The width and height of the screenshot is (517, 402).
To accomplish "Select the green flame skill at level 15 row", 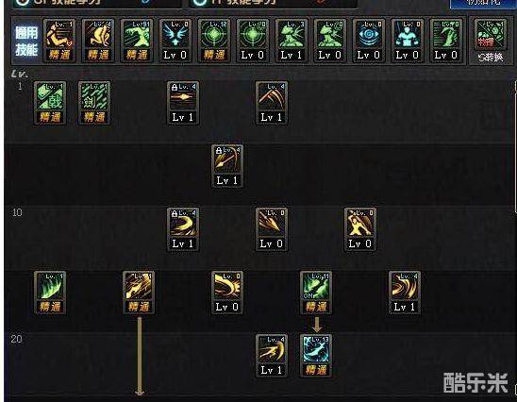I will (x=50, y=293).
